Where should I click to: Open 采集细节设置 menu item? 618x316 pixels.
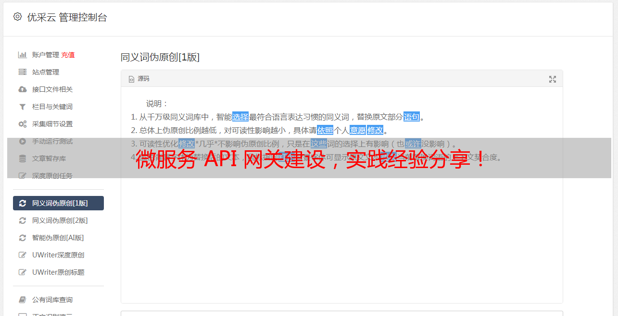tap(52, 124)
